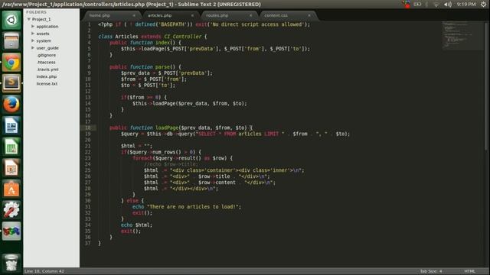The height and width of the screenshot is (275, 490).
Task: Close the home.php tab
Action: coord(134,15)
